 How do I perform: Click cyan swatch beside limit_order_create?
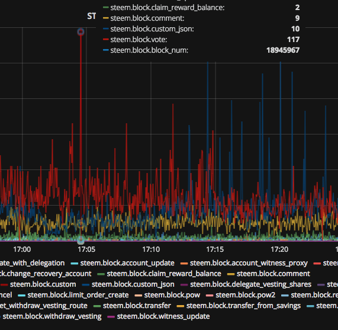click(21, 296)
